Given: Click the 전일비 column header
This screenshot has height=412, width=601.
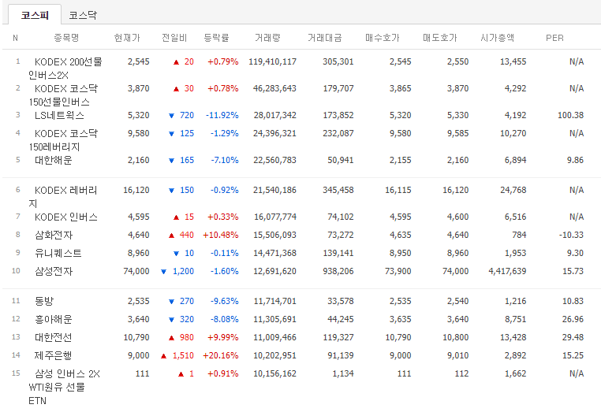Looking at the screenshot, I should pos(174,38).
